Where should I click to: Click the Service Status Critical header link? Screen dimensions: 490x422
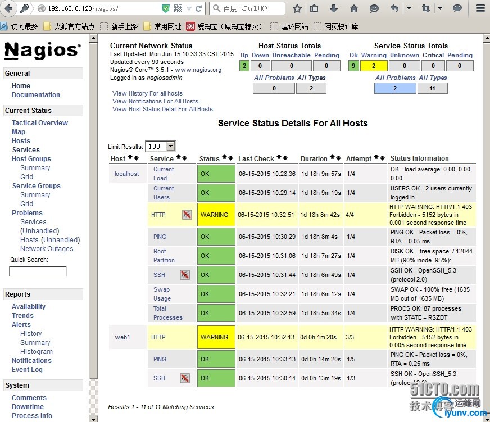click(433, 55)
